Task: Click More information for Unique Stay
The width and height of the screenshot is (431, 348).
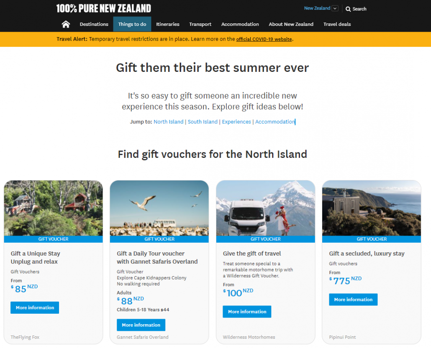Action: (x=35, y=307)
